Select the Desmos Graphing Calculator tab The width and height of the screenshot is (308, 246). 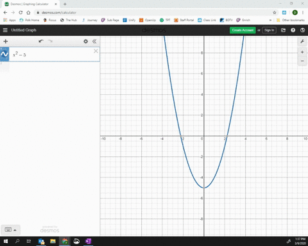pos(30,4)
